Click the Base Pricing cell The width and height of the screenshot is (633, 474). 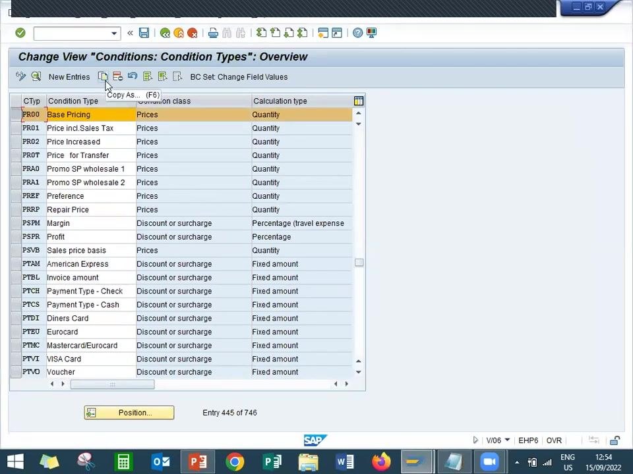click(x=91, y=115)
